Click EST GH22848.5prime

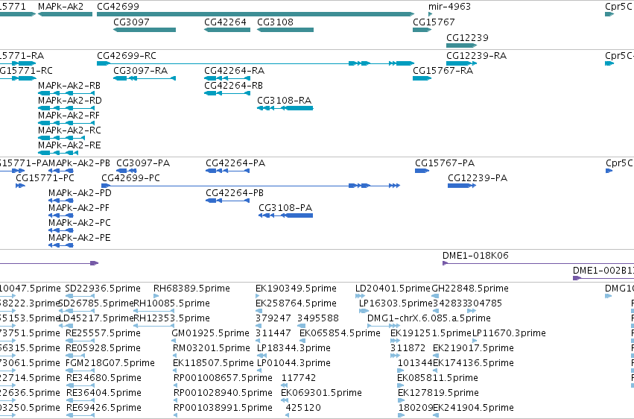click(x=434, y=296)
